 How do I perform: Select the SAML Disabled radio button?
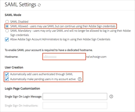[x=7, y=21]
